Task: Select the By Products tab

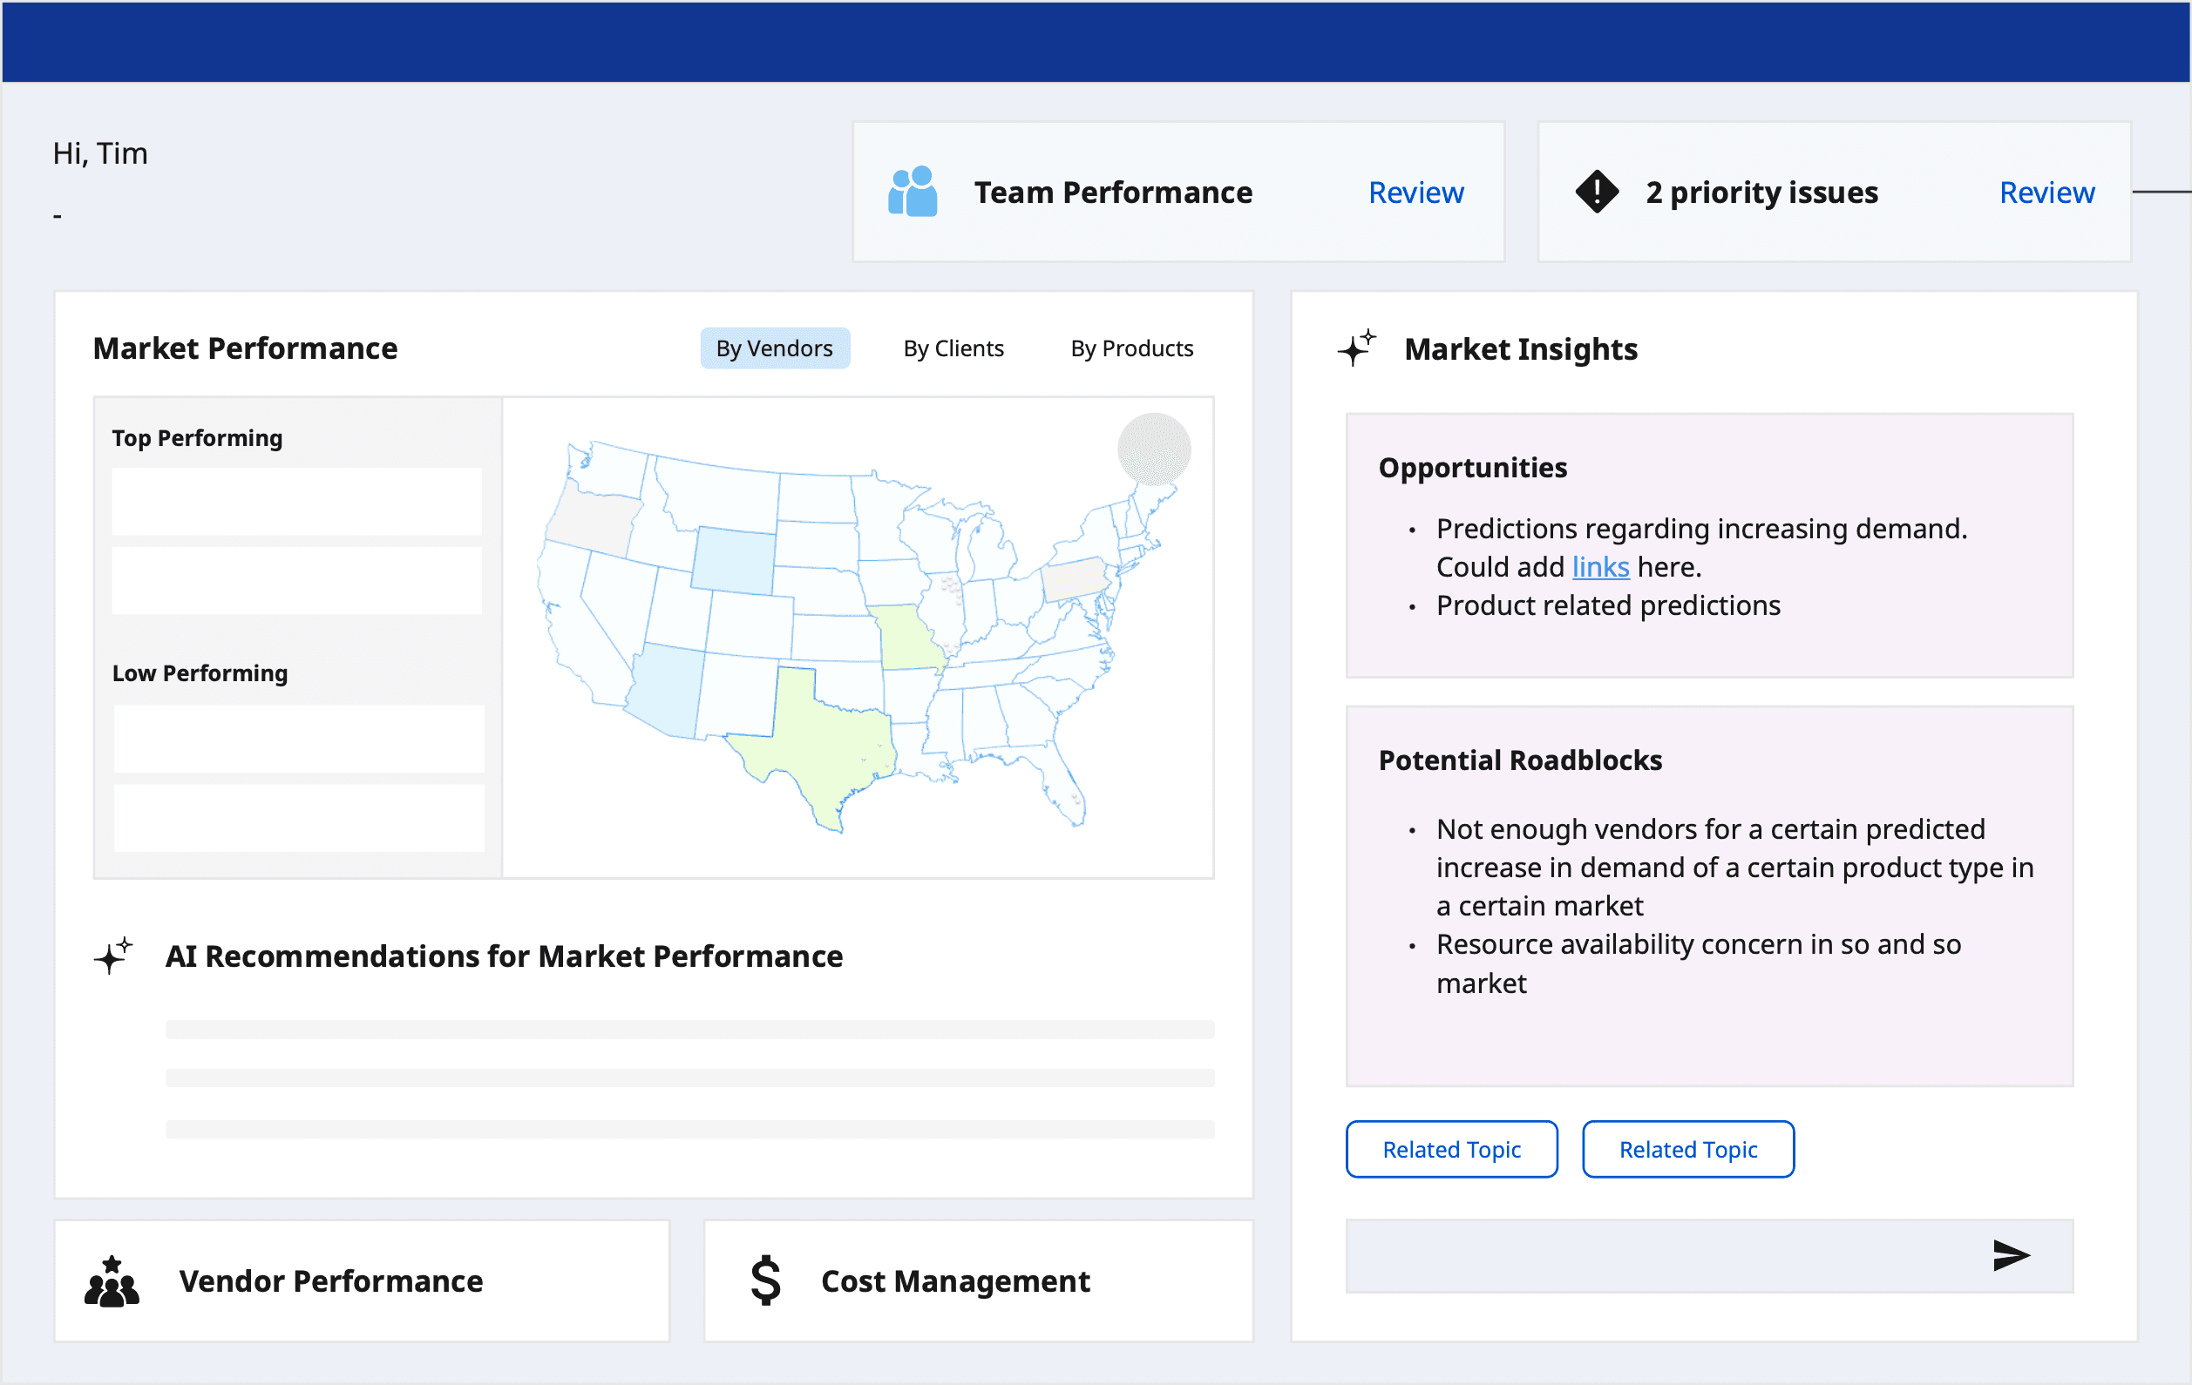Action: click(x=1130, y=348)
